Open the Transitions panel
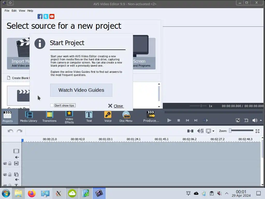Viewport: 265px width, 199px height. pyautogui.click(x=49, y=117)
